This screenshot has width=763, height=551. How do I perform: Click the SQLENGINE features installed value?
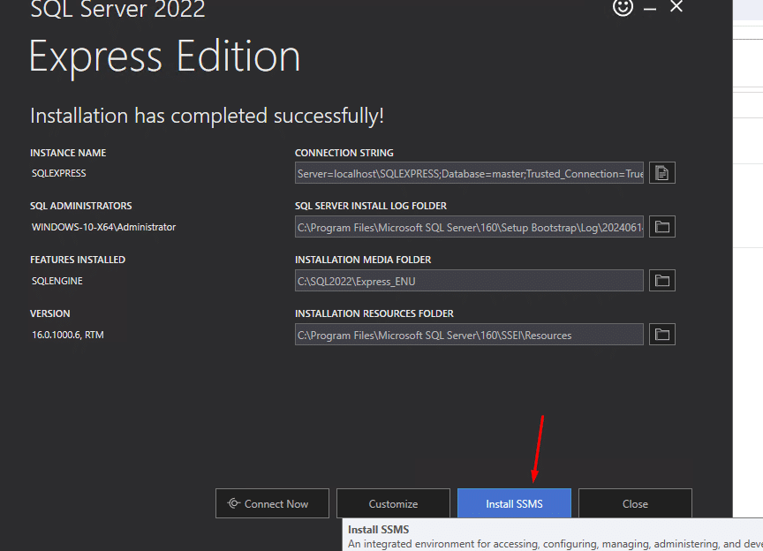[57, 281]
